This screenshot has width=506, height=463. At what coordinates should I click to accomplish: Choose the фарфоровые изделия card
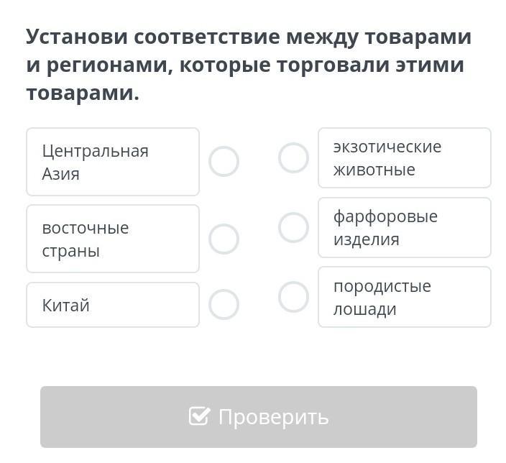(404, 228)
